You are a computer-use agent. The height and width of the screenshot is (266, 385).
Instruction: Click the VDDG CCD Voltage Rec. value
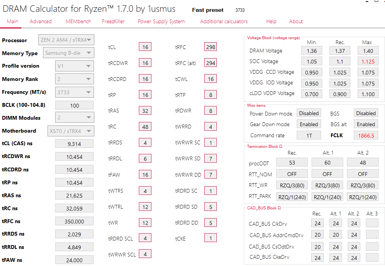pyautogui.click(x=340, y=72)
